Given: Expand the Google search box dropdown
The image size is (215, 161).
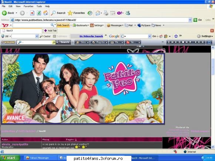Looking at the screenshot, I should coord(150,36).
